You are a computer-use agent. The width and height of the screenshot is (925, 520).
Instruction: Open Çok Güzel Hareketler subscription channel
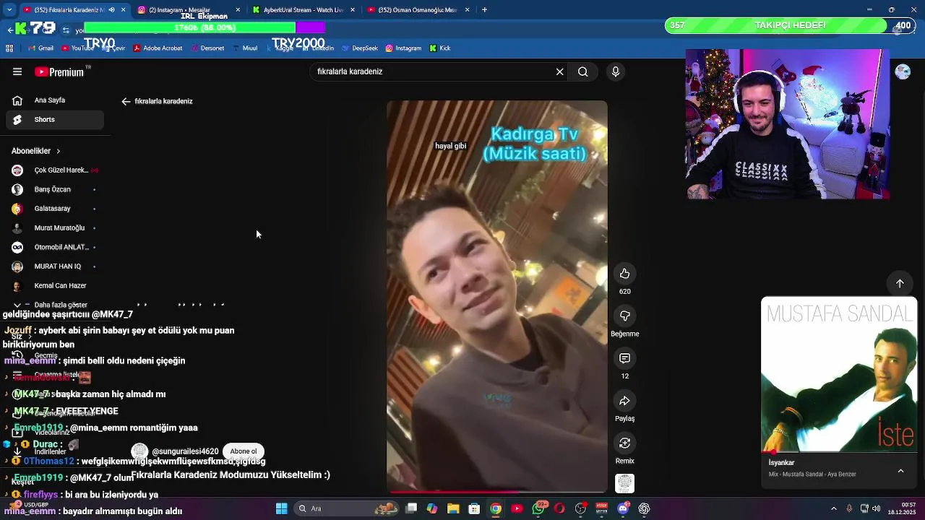(x=54, y=170)
